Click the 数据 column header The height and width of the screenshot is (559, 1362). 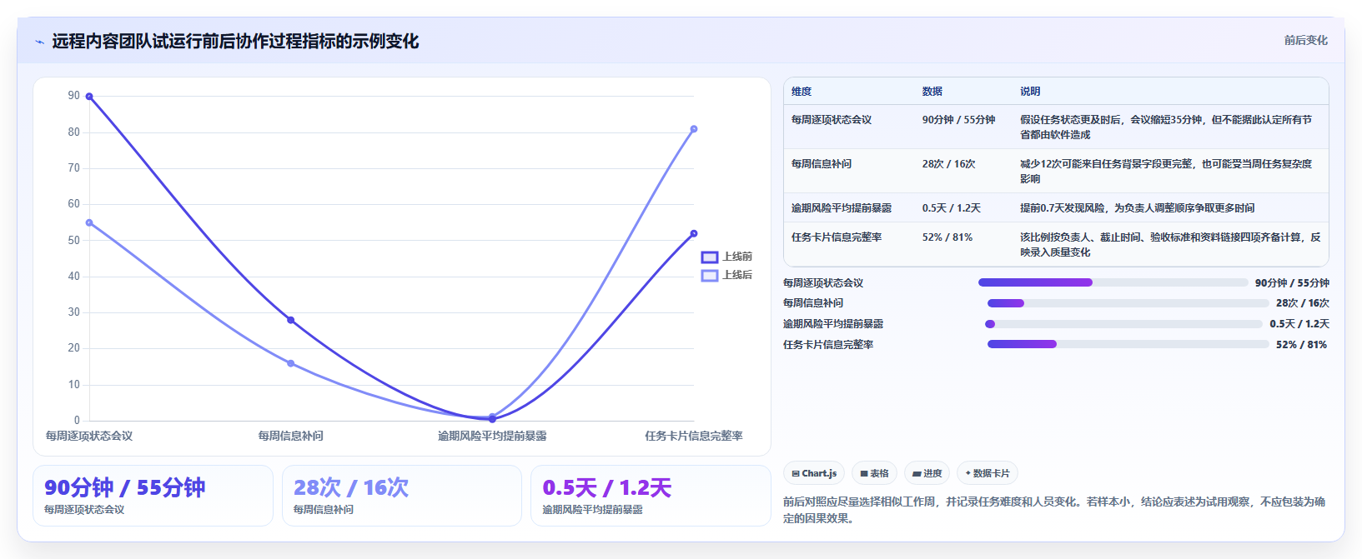coord(932,92)
